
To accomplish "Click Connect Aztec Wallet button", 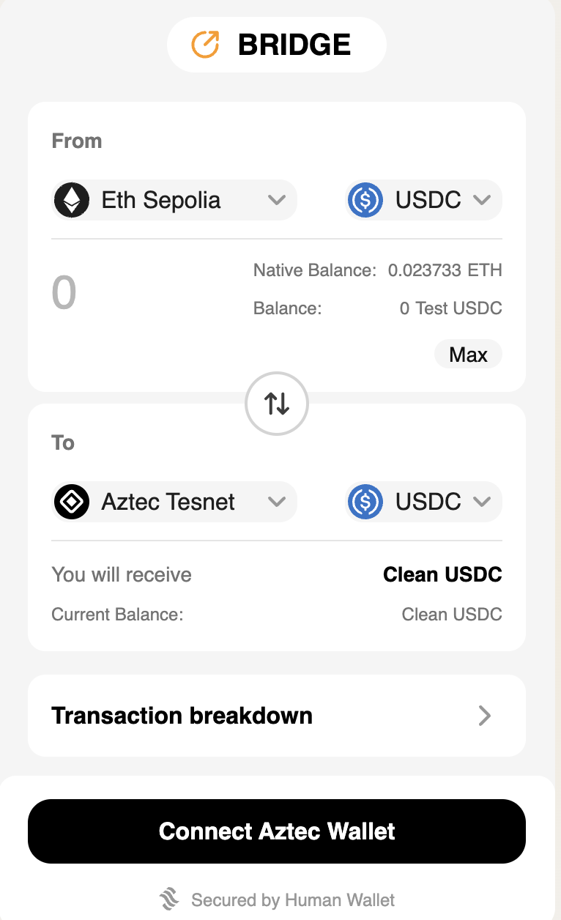I will (x=277, y=831).
